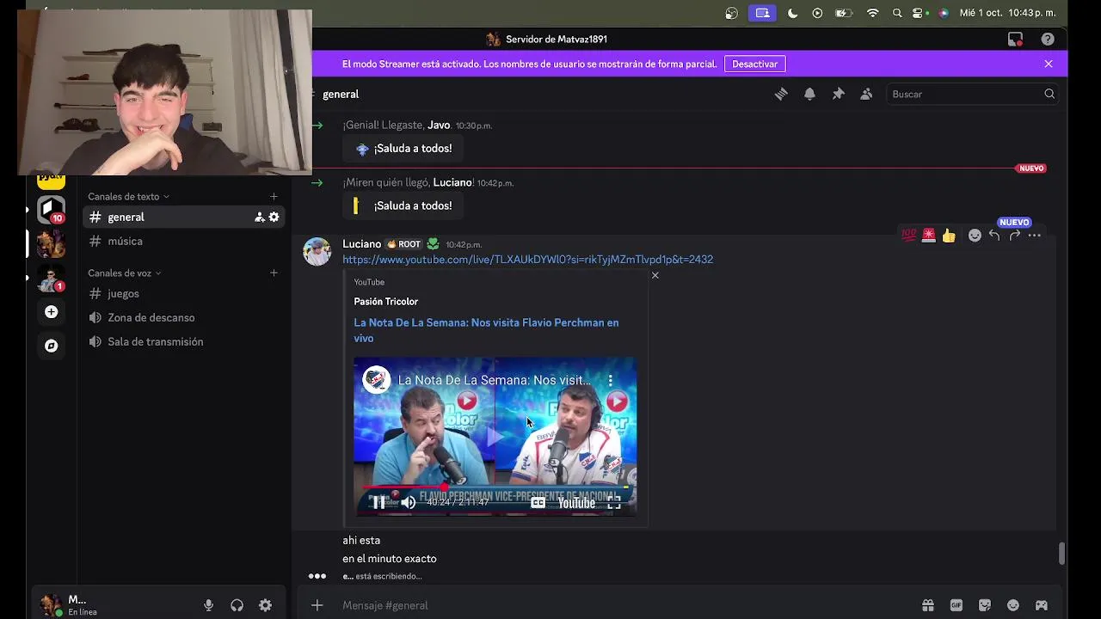This screenshot has width=1101, height=619.
Task: Remove the YouTube embed with X
Action: (x=655, y=275)
